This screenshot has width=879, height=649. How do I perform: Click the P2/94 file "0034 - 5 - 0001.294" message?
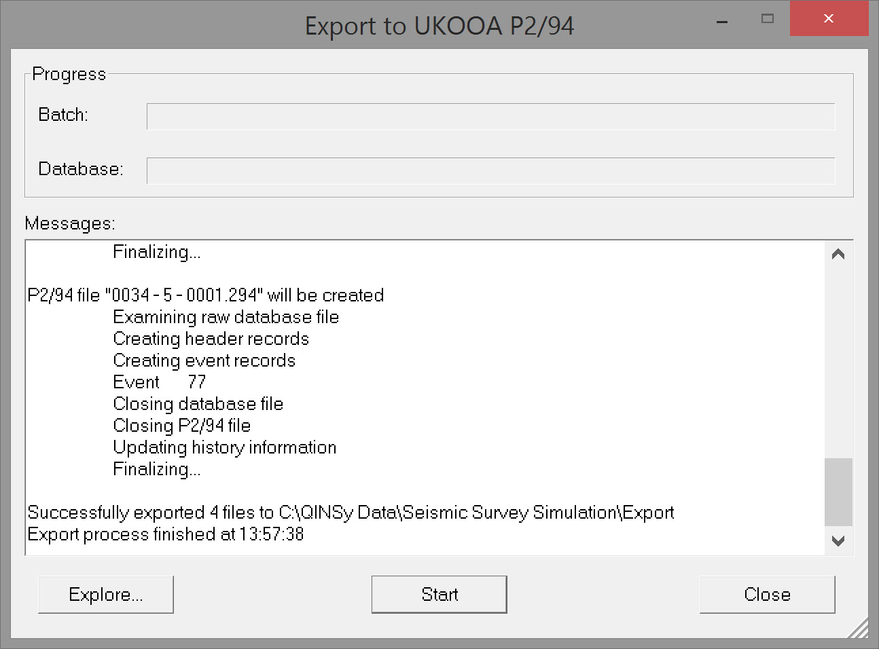(x=206, y=295)
